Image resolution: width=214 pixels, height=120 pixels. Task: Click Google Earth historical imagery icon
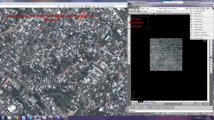pyautogui.click(x=86, y=6)
